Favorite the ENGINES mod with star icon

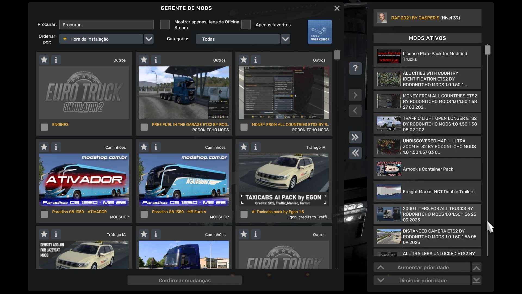[44, 60]
